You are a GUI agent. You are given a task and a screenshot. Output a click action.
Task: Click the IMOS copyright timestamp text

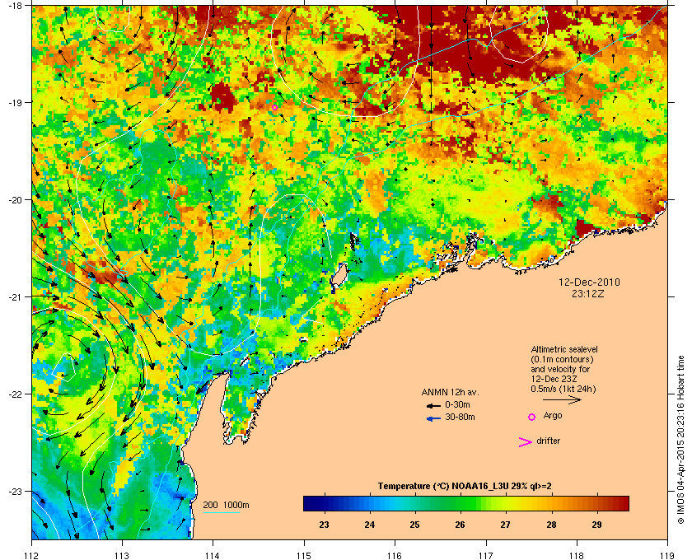point(680,441)
